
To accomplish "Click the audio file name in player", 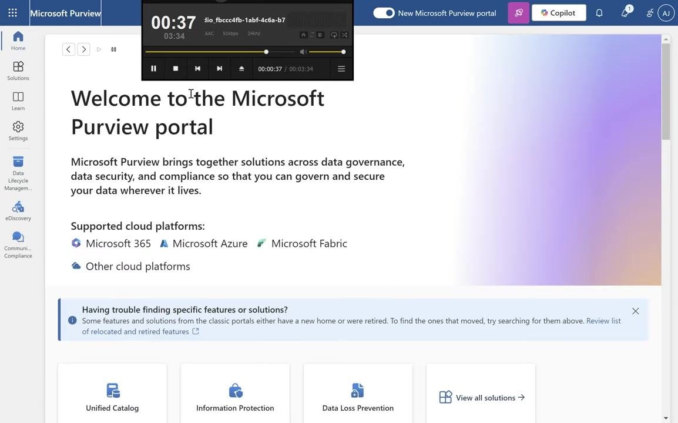I will click(x=245, y=20).
